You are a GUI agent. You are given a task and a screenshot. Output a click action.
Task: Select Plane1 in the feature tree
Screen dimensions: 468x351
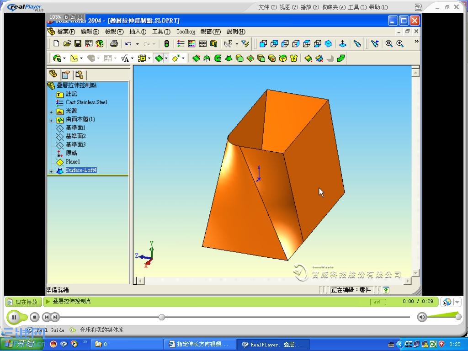tap(73, 161)
